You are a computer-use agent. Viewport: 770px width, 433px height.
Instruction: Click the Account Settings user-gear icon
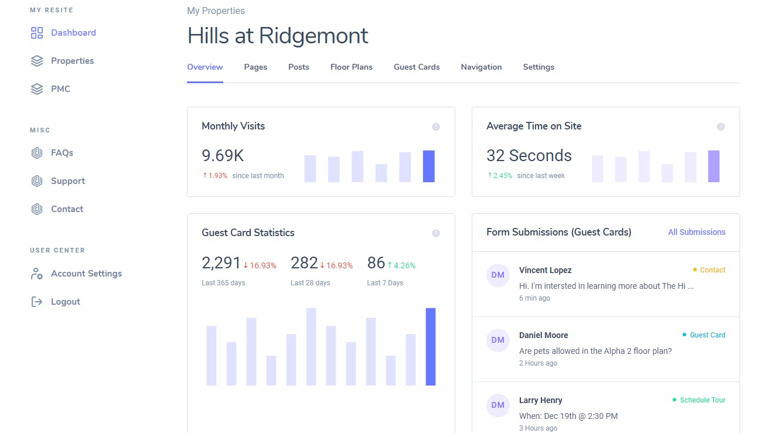(37, 274)
